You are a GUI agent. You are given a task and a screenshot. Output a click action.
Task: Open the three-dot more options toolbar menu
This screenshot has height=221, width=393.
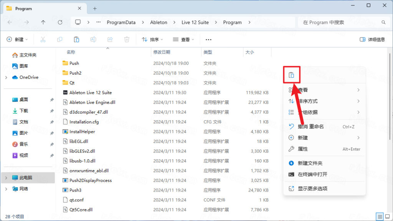coord(208,39)
